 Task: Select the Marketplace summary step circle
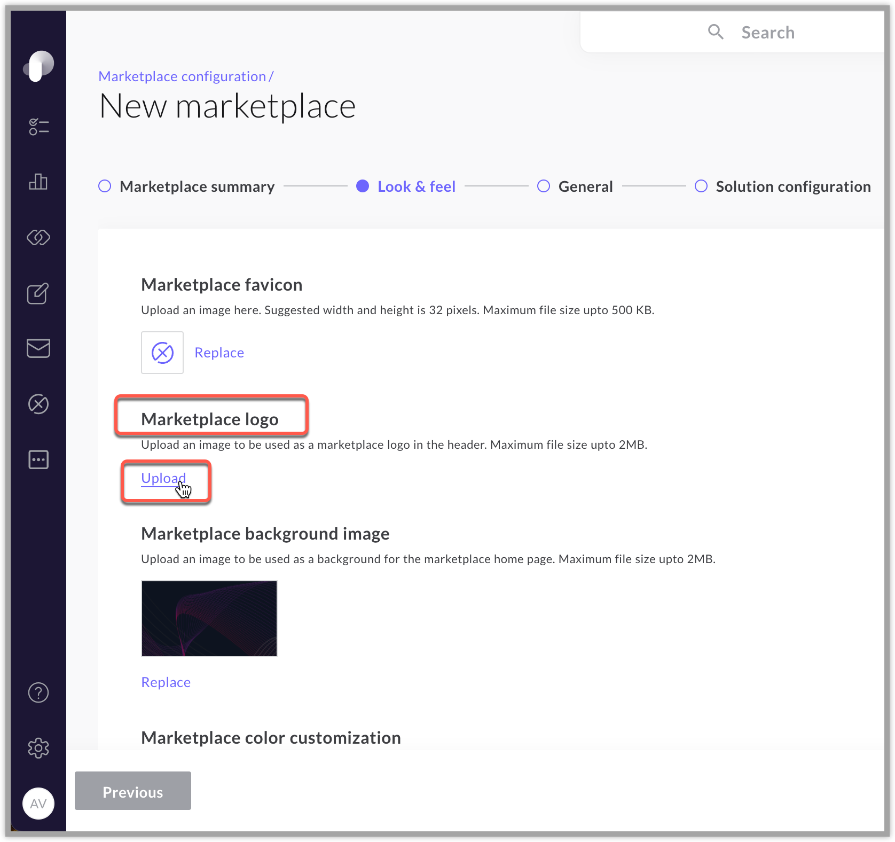coord(104,186)
